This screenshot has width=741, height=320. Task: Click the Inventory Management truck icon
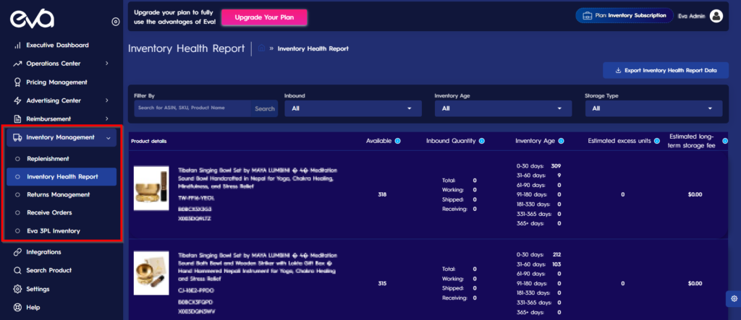click(x=17, y=137)
